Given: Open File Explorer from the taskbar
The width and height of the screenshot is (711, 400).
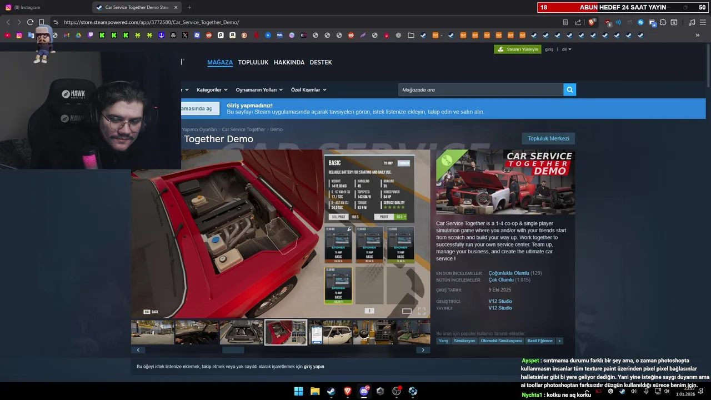Looking at the screenshot, I should pyautogui.click(x=315, y=391).
